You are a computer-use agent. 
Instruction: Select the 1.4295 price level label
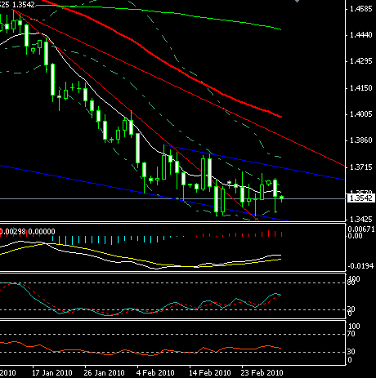pyautogui.click(x=360, y=61)
